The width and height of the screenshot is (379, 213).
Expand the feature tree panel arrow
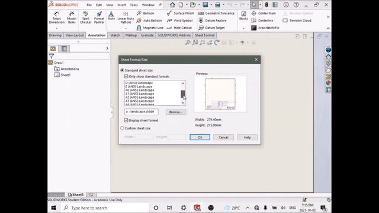point(107,49)
